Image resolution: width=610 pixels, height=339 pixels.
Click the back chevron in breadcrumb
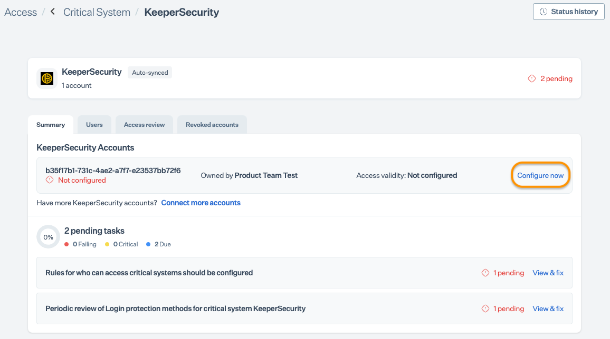53,12
